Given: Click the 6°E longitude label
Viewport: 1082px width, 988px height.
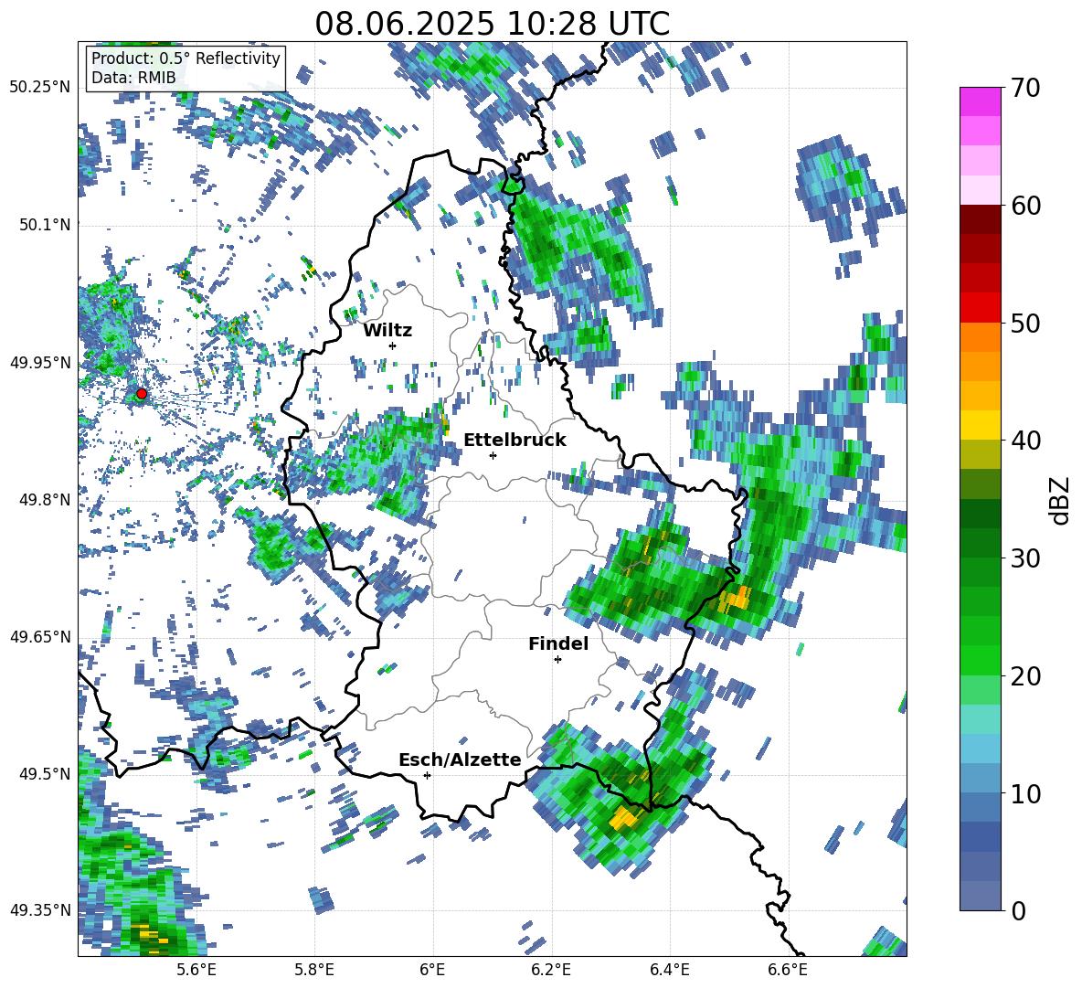Looking at the screenshot, I should [432, 970].
